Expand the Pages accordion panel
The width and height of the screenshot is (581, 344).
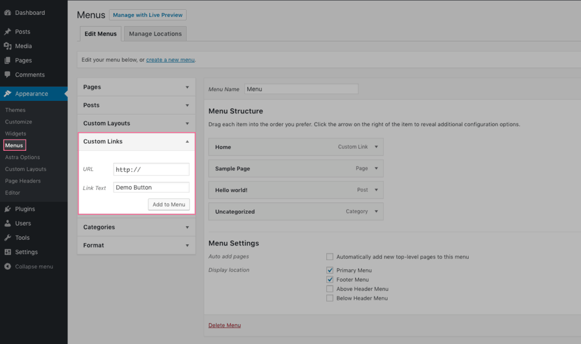pos(187,87)
